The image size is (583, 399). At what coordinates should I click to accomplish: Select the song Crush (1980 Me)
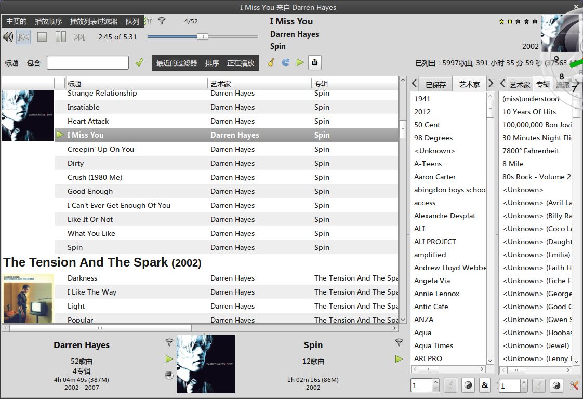click(x=227, y=177)
